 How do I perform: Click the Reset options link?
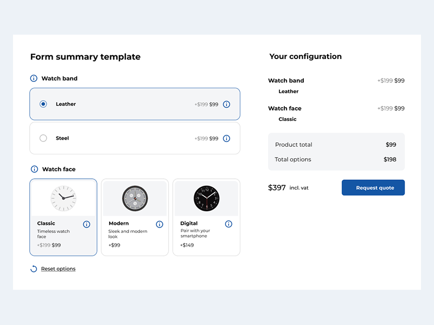[x=58, y=269]
